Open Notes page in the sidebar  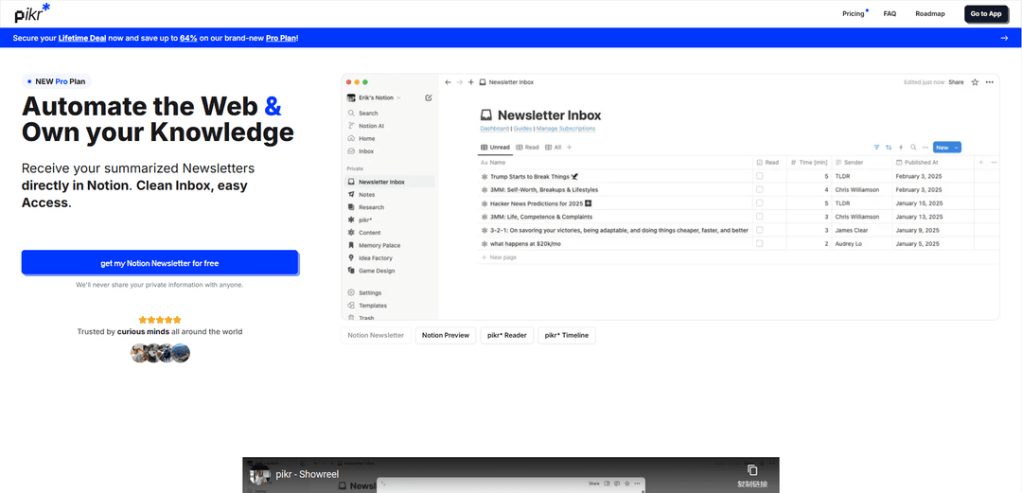pos(366,194)
